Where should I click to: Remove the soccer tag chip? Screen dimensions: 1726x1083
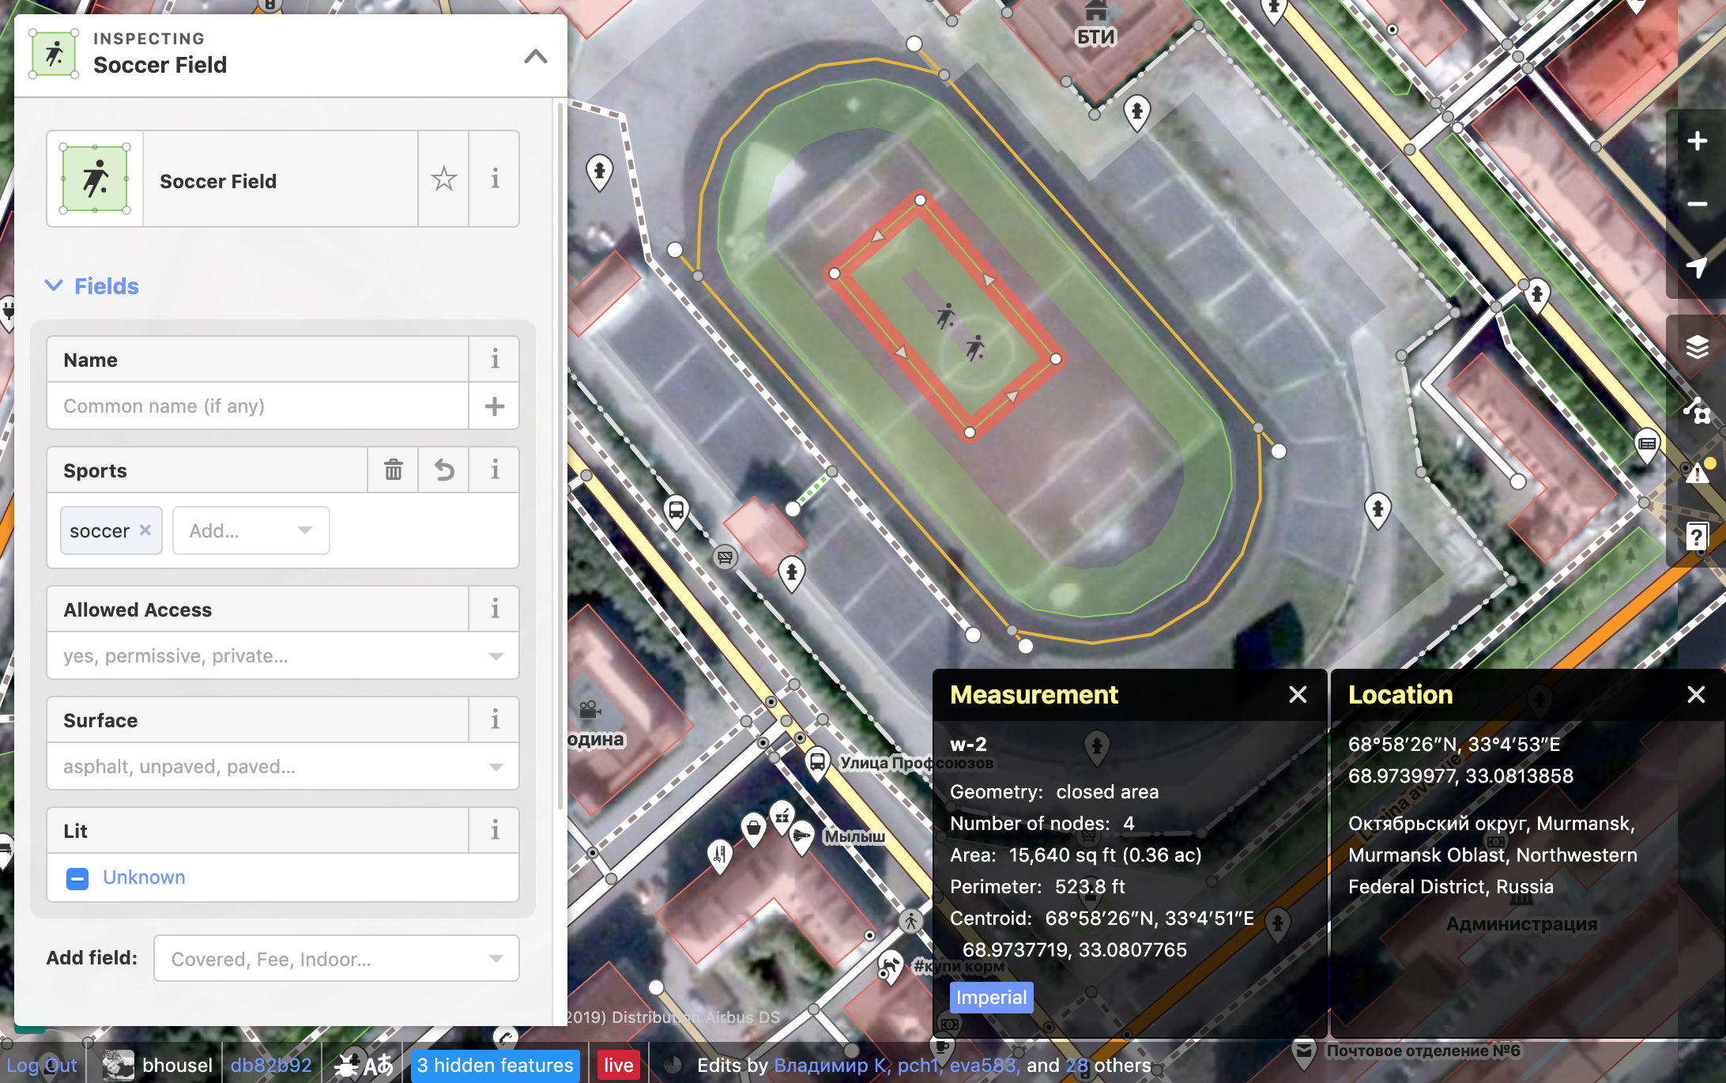[145, 530]
